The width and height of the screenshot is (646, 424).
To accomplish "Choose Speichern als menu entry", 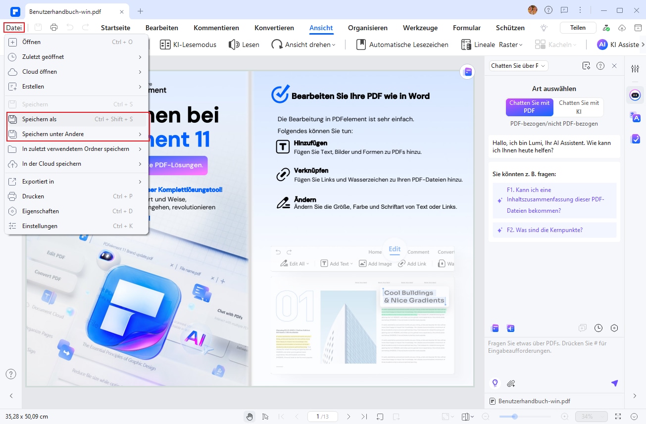I will click(76, 119).
